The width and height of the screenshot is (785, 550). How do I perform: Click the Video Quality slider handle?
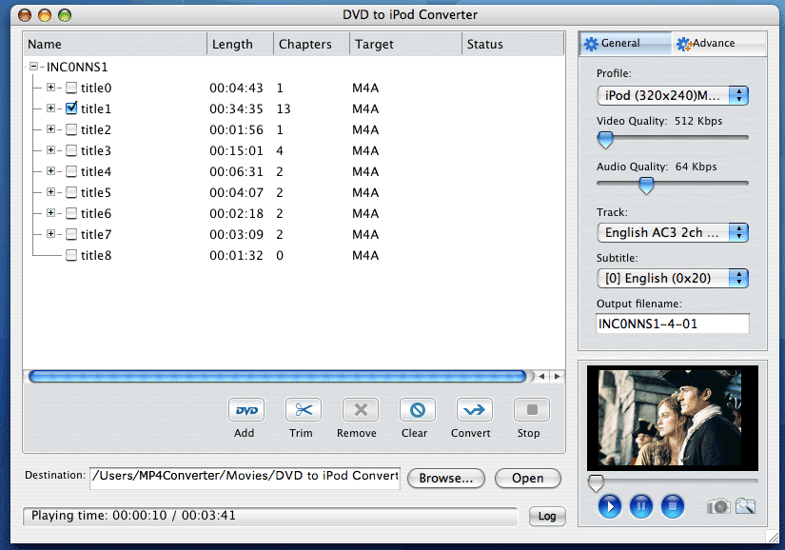(x=604, y=140)
